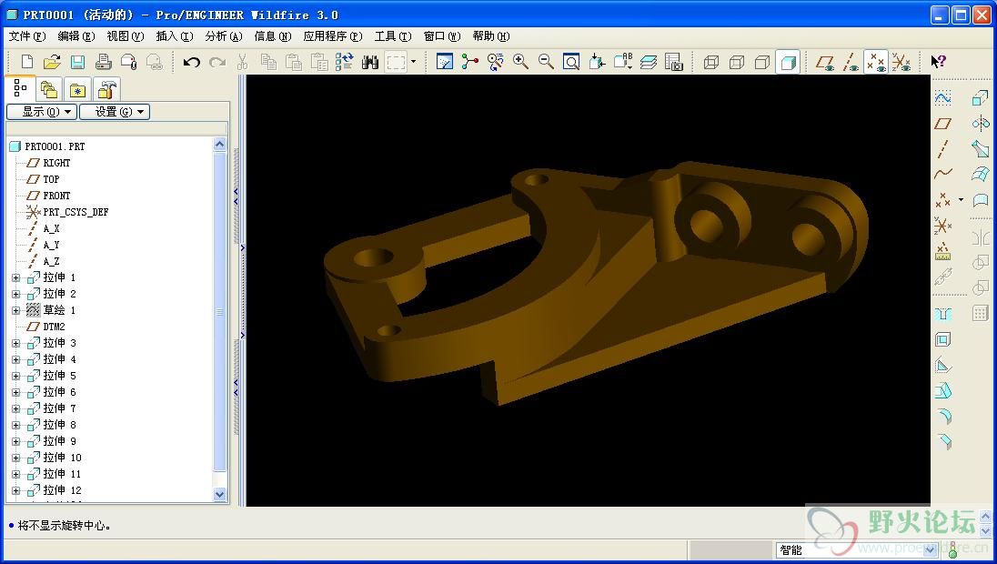Select the DTM2 datum plane in tree

(x=45, y=327)
